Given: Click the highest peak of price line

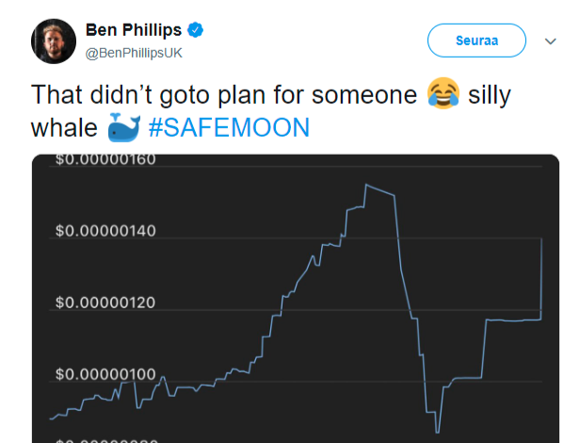Looking at the screenshot, I should coord(365,185).
